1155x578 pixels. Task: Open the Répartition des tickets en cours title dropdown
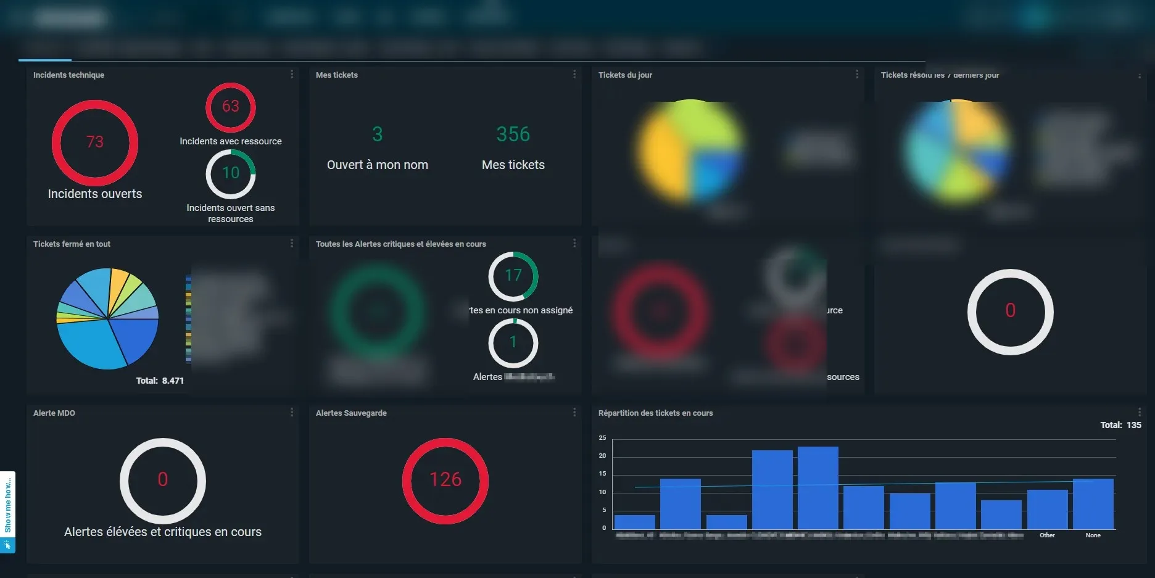click(x=656, y=413)
